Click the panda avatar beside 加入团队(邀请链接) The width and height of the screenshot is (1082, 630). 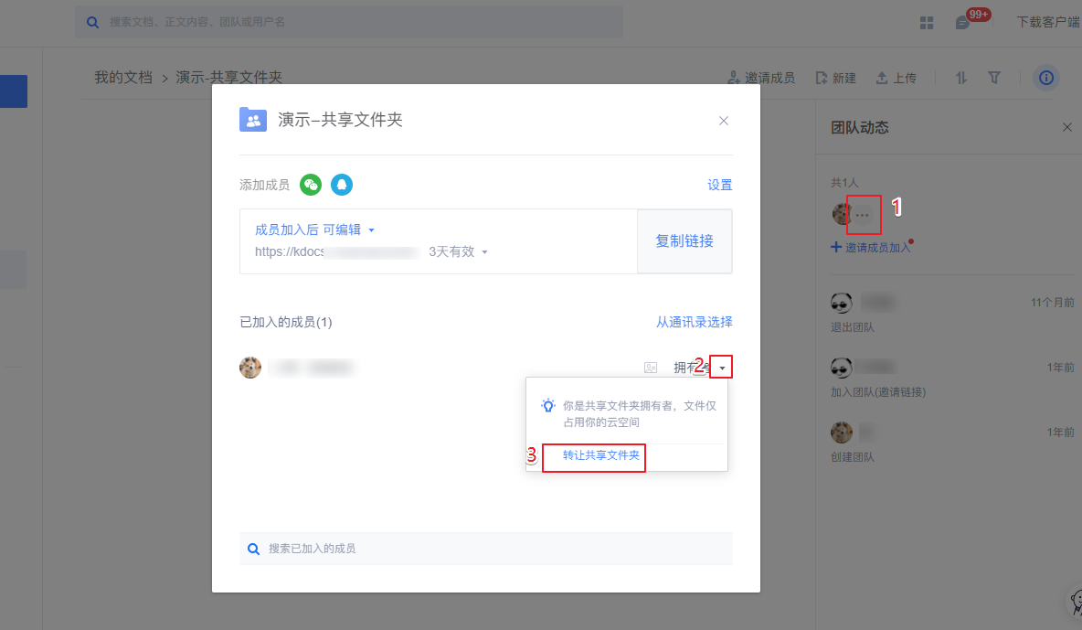click(x=841, y=368)
